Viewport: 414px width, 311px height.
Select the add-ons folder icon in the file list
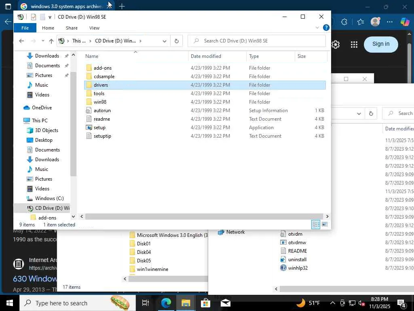[x=89, y=68]
